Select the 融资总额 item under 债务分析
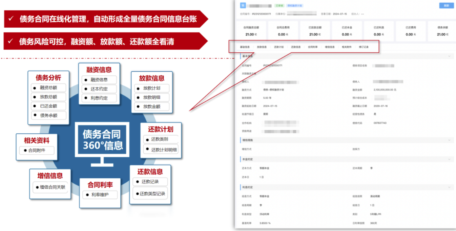 (x=49, y=87)
